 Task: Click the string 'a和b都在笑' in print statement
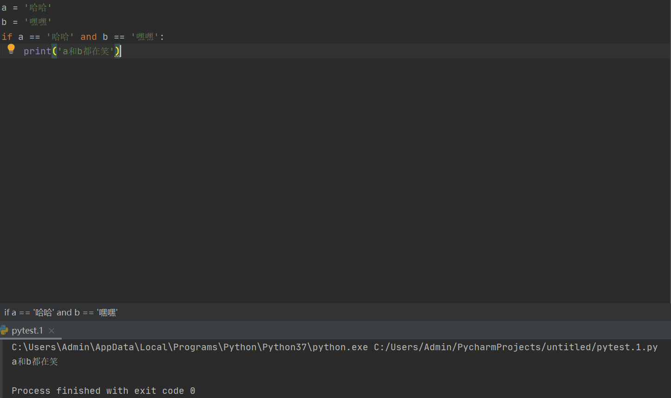86,51
